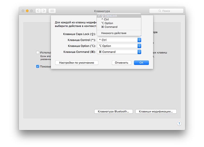The height and width of the screenshot is (147, 204).
Task: Click the yellow minimize window button
Action: click(x=27, y=11)
